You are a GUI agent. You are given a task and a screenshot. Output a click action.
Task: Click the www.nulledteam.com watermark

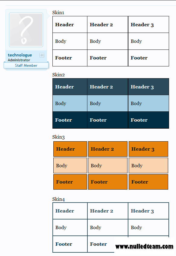click(144, 246)
